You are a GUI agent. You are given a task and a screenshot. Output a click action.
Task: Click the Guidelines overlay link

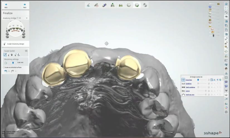point(189,84)
